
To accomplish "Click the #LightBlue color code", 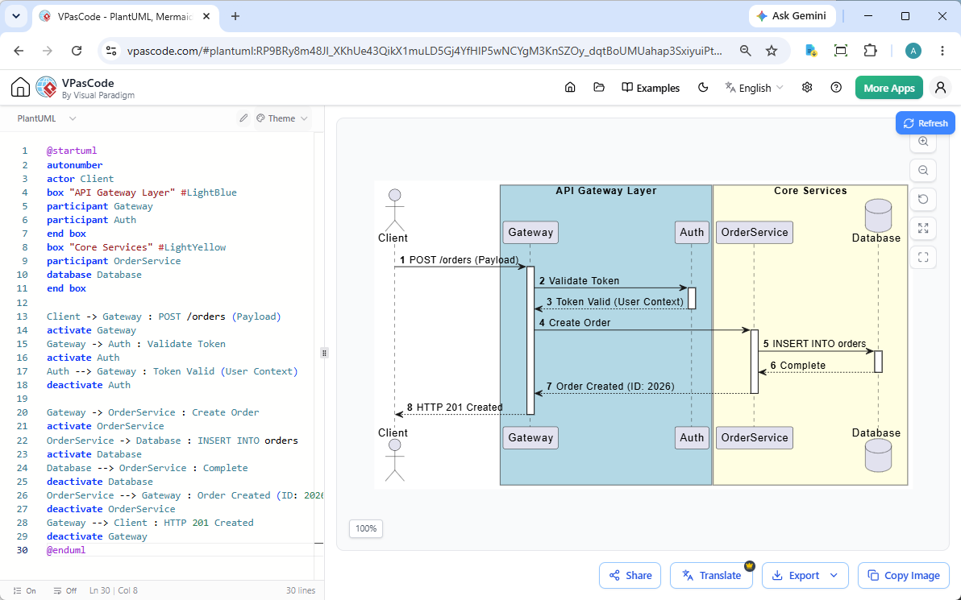I will tap(208, 192).
